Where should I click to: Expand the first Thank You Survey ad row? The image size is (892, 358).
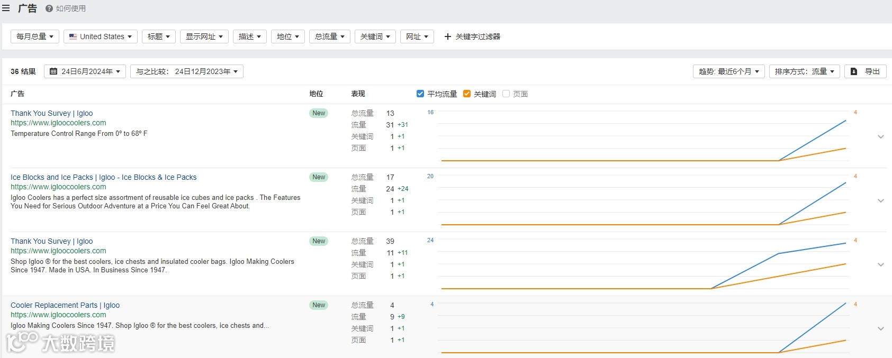[x=881, y=136]
